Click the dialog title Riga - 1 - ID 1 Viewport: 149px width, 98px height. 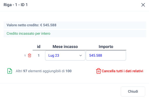point(16,5)
